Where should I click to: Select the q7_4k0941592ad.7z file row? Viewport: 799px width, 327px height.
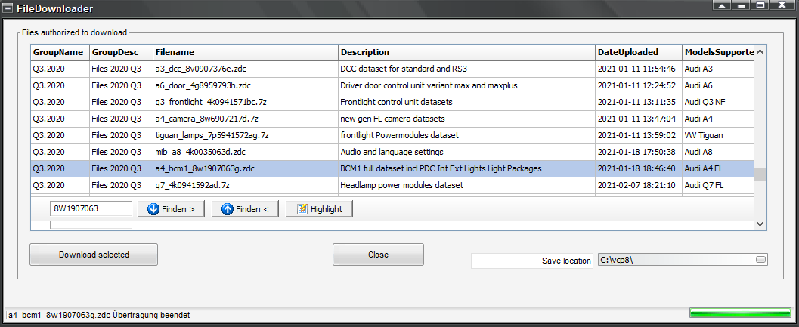click(392, 186)
